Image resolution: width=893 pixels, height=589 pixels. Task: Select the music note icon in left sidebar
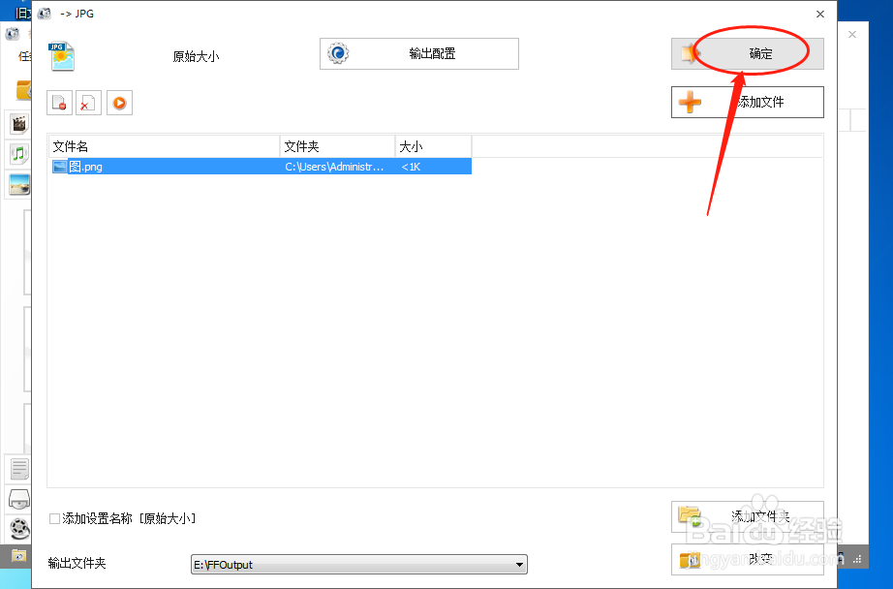19,153
